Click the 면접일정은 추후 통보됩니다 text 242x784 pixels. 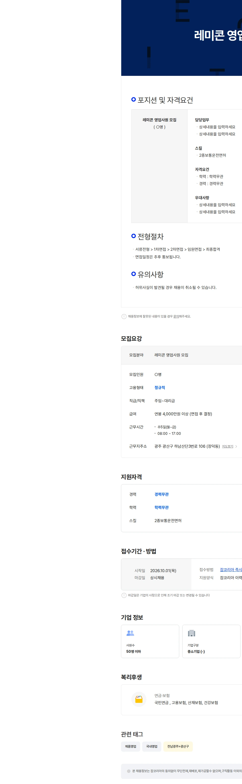pyautogui.click(x=158, y=257)
